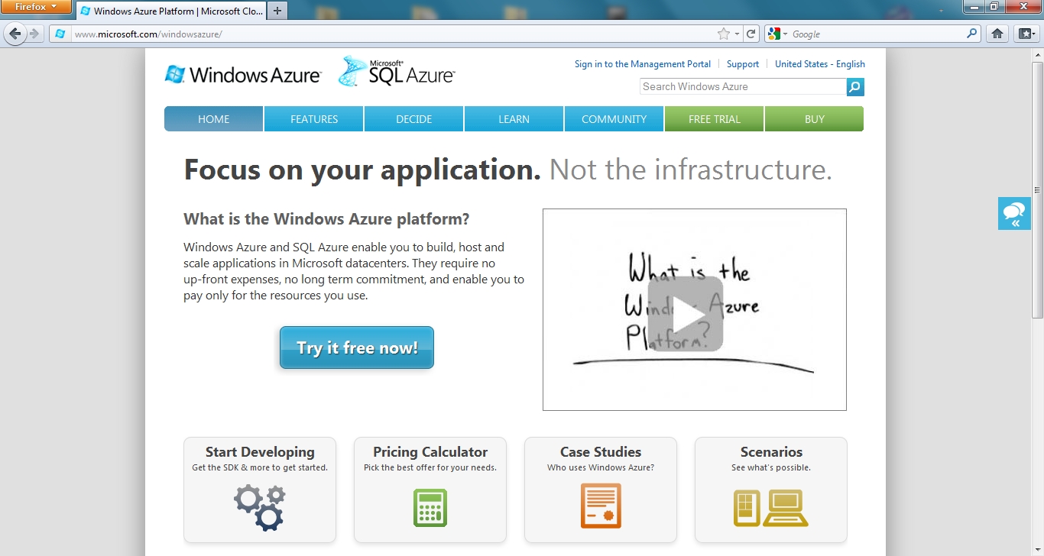This screenshot has width=1044, height=556.
Task: Click into the Search Windows Azure field
Action: (742, 87)
